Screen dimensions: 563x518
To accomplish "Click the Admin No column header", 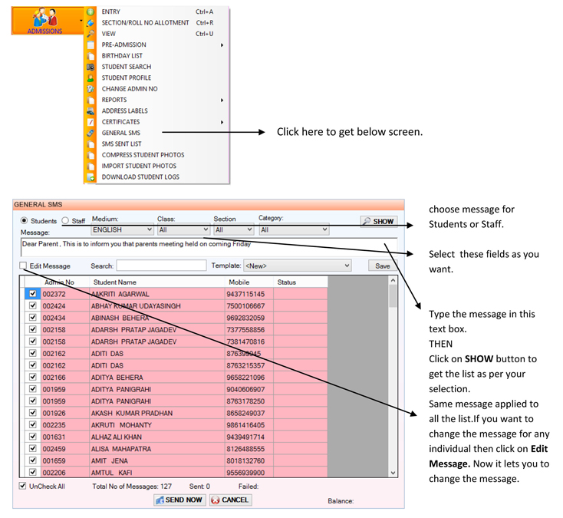I will tap(65, 282).
